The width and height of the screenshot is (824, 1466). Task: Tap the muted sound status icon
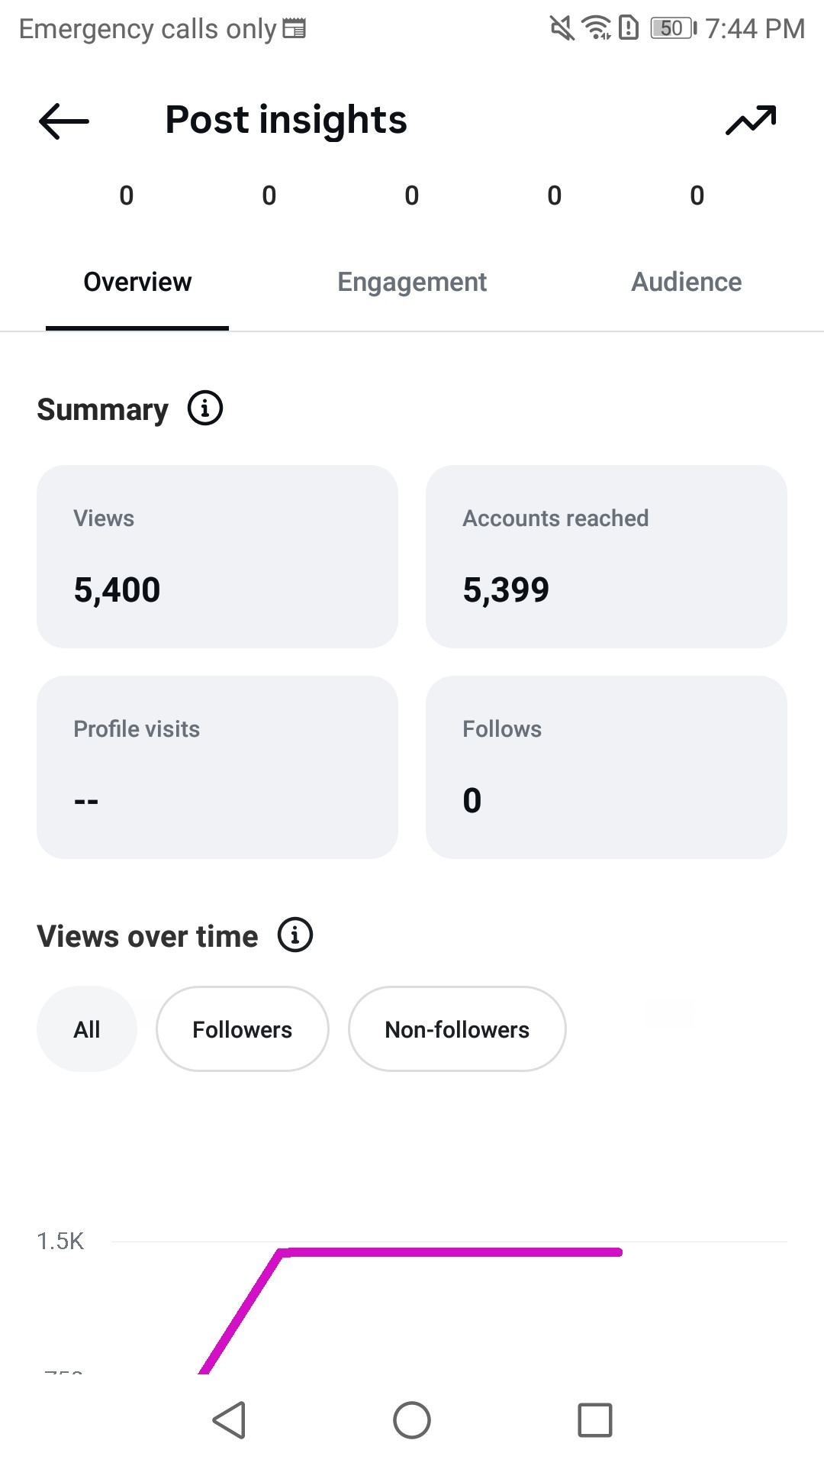pos(562,28)
